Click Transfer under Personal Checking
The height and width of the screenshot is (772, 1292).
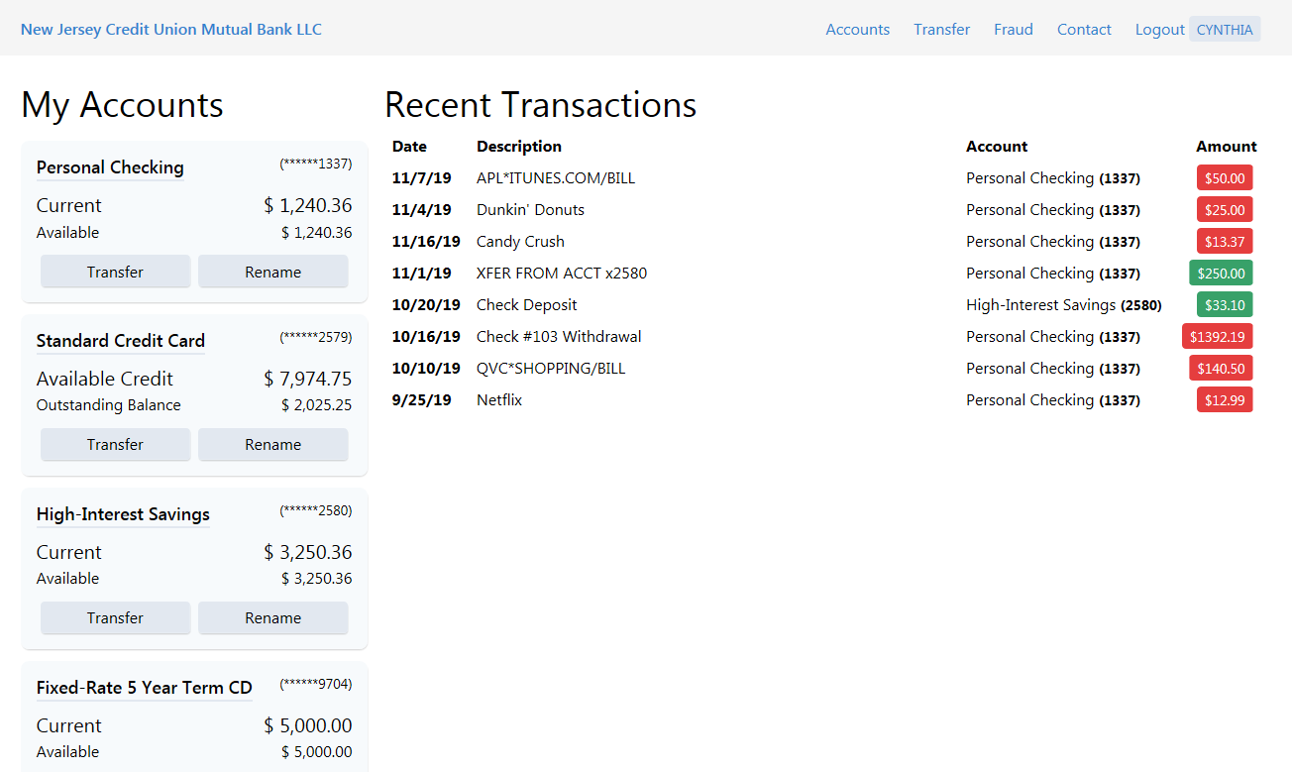click(x=115, y=272)
